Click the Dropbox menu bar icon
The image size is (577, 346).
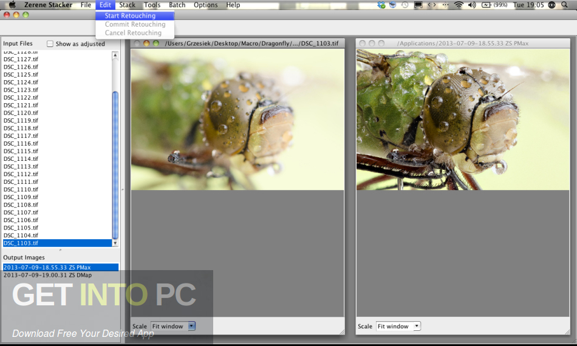[x=381, y=5]
